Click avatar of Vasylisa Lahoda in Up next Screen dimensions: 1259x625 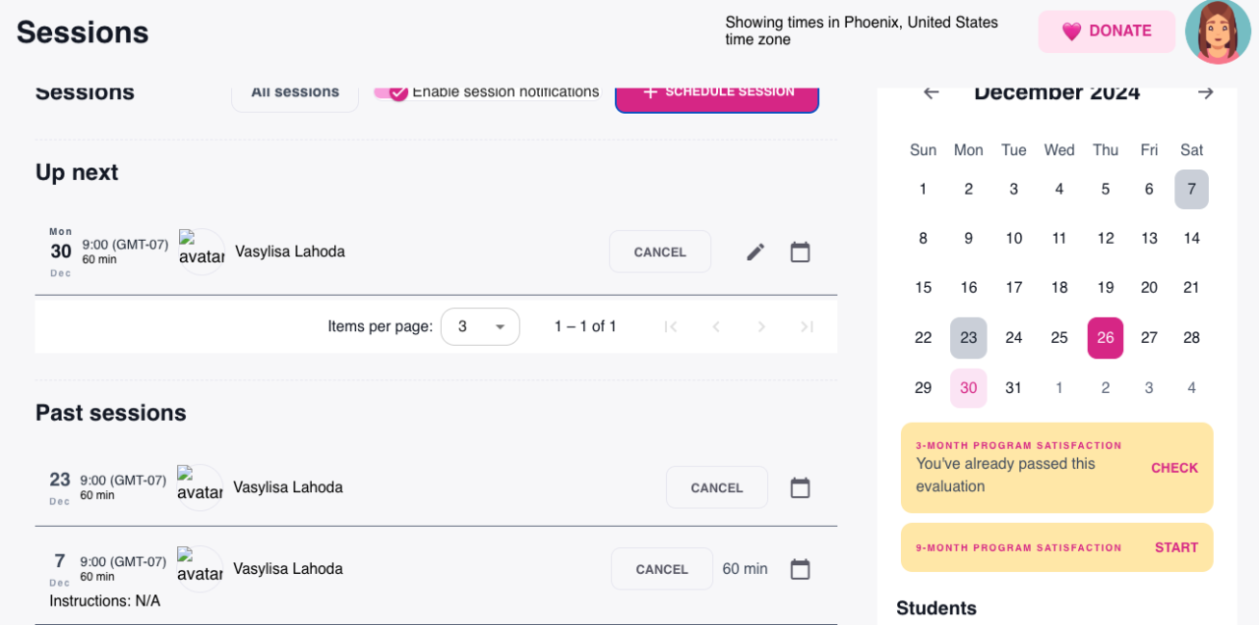[202, 252]
